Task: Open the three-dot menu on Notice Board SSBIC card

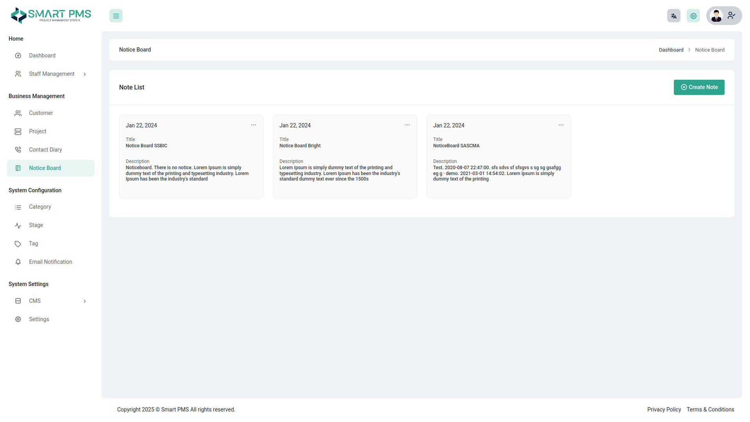Action: 254,125
